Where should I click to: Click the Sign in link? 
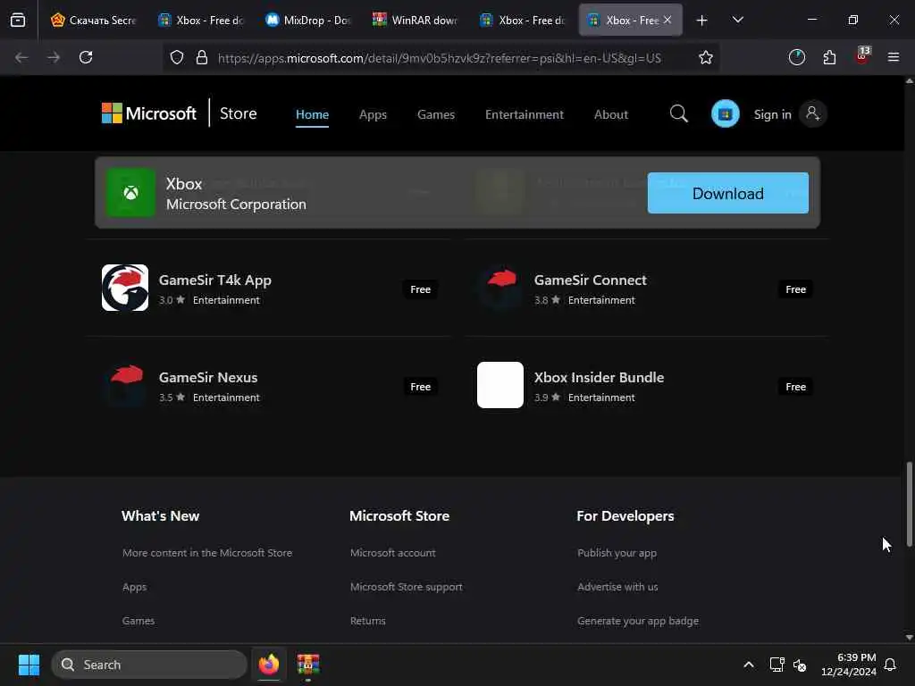pyautogui.click(x=773, y=114)
